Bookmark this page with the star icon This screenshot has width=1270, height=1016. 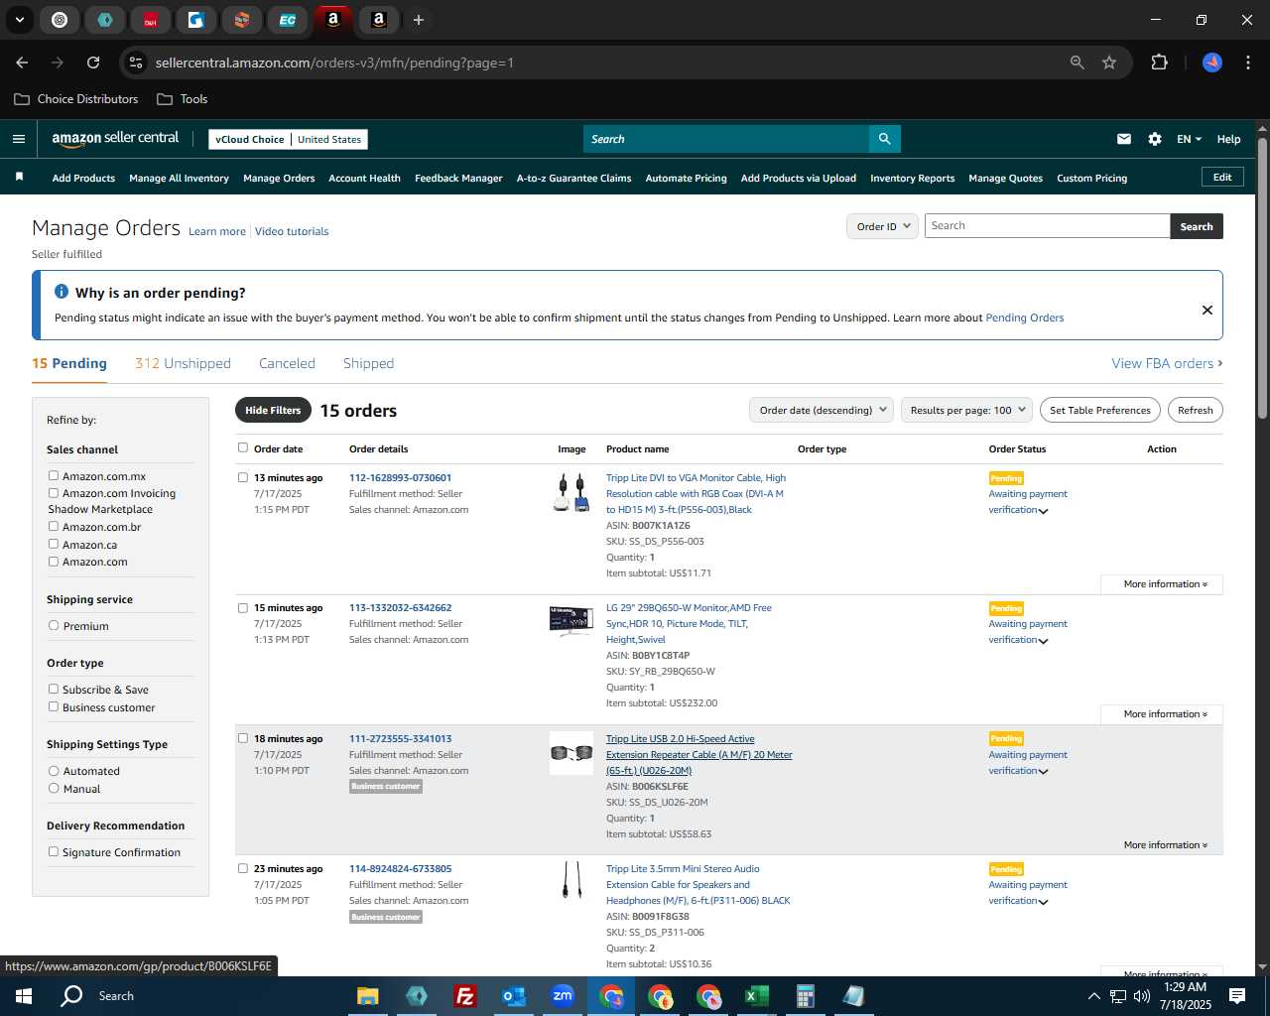click(x=1109, y=63)
